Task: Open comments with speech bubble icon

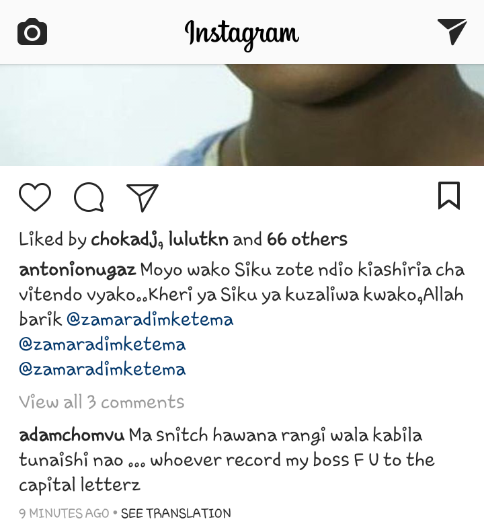Action: [x=89, y=197]
